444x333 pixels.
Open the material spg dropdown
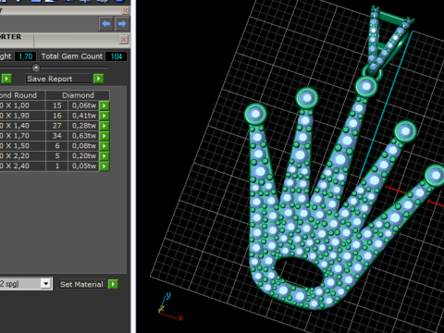pyautogui.click(x=46, y=283)
